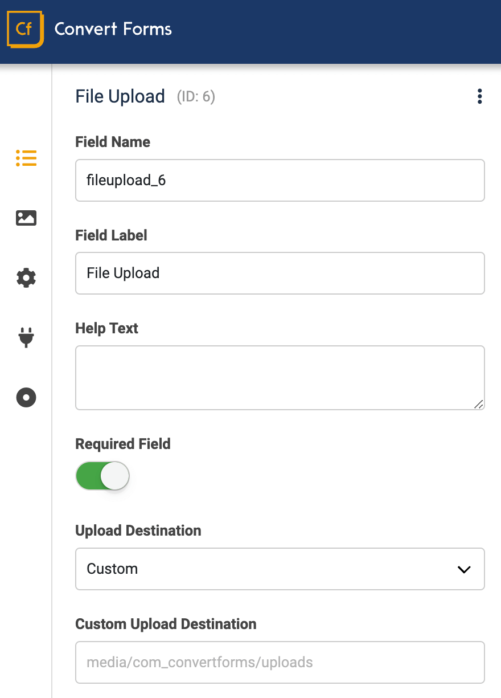Image resolution: width=501 pixels, height=698 pixels.
Task: Open the File Upload three-dot options menu
Action: click(479, 97)
